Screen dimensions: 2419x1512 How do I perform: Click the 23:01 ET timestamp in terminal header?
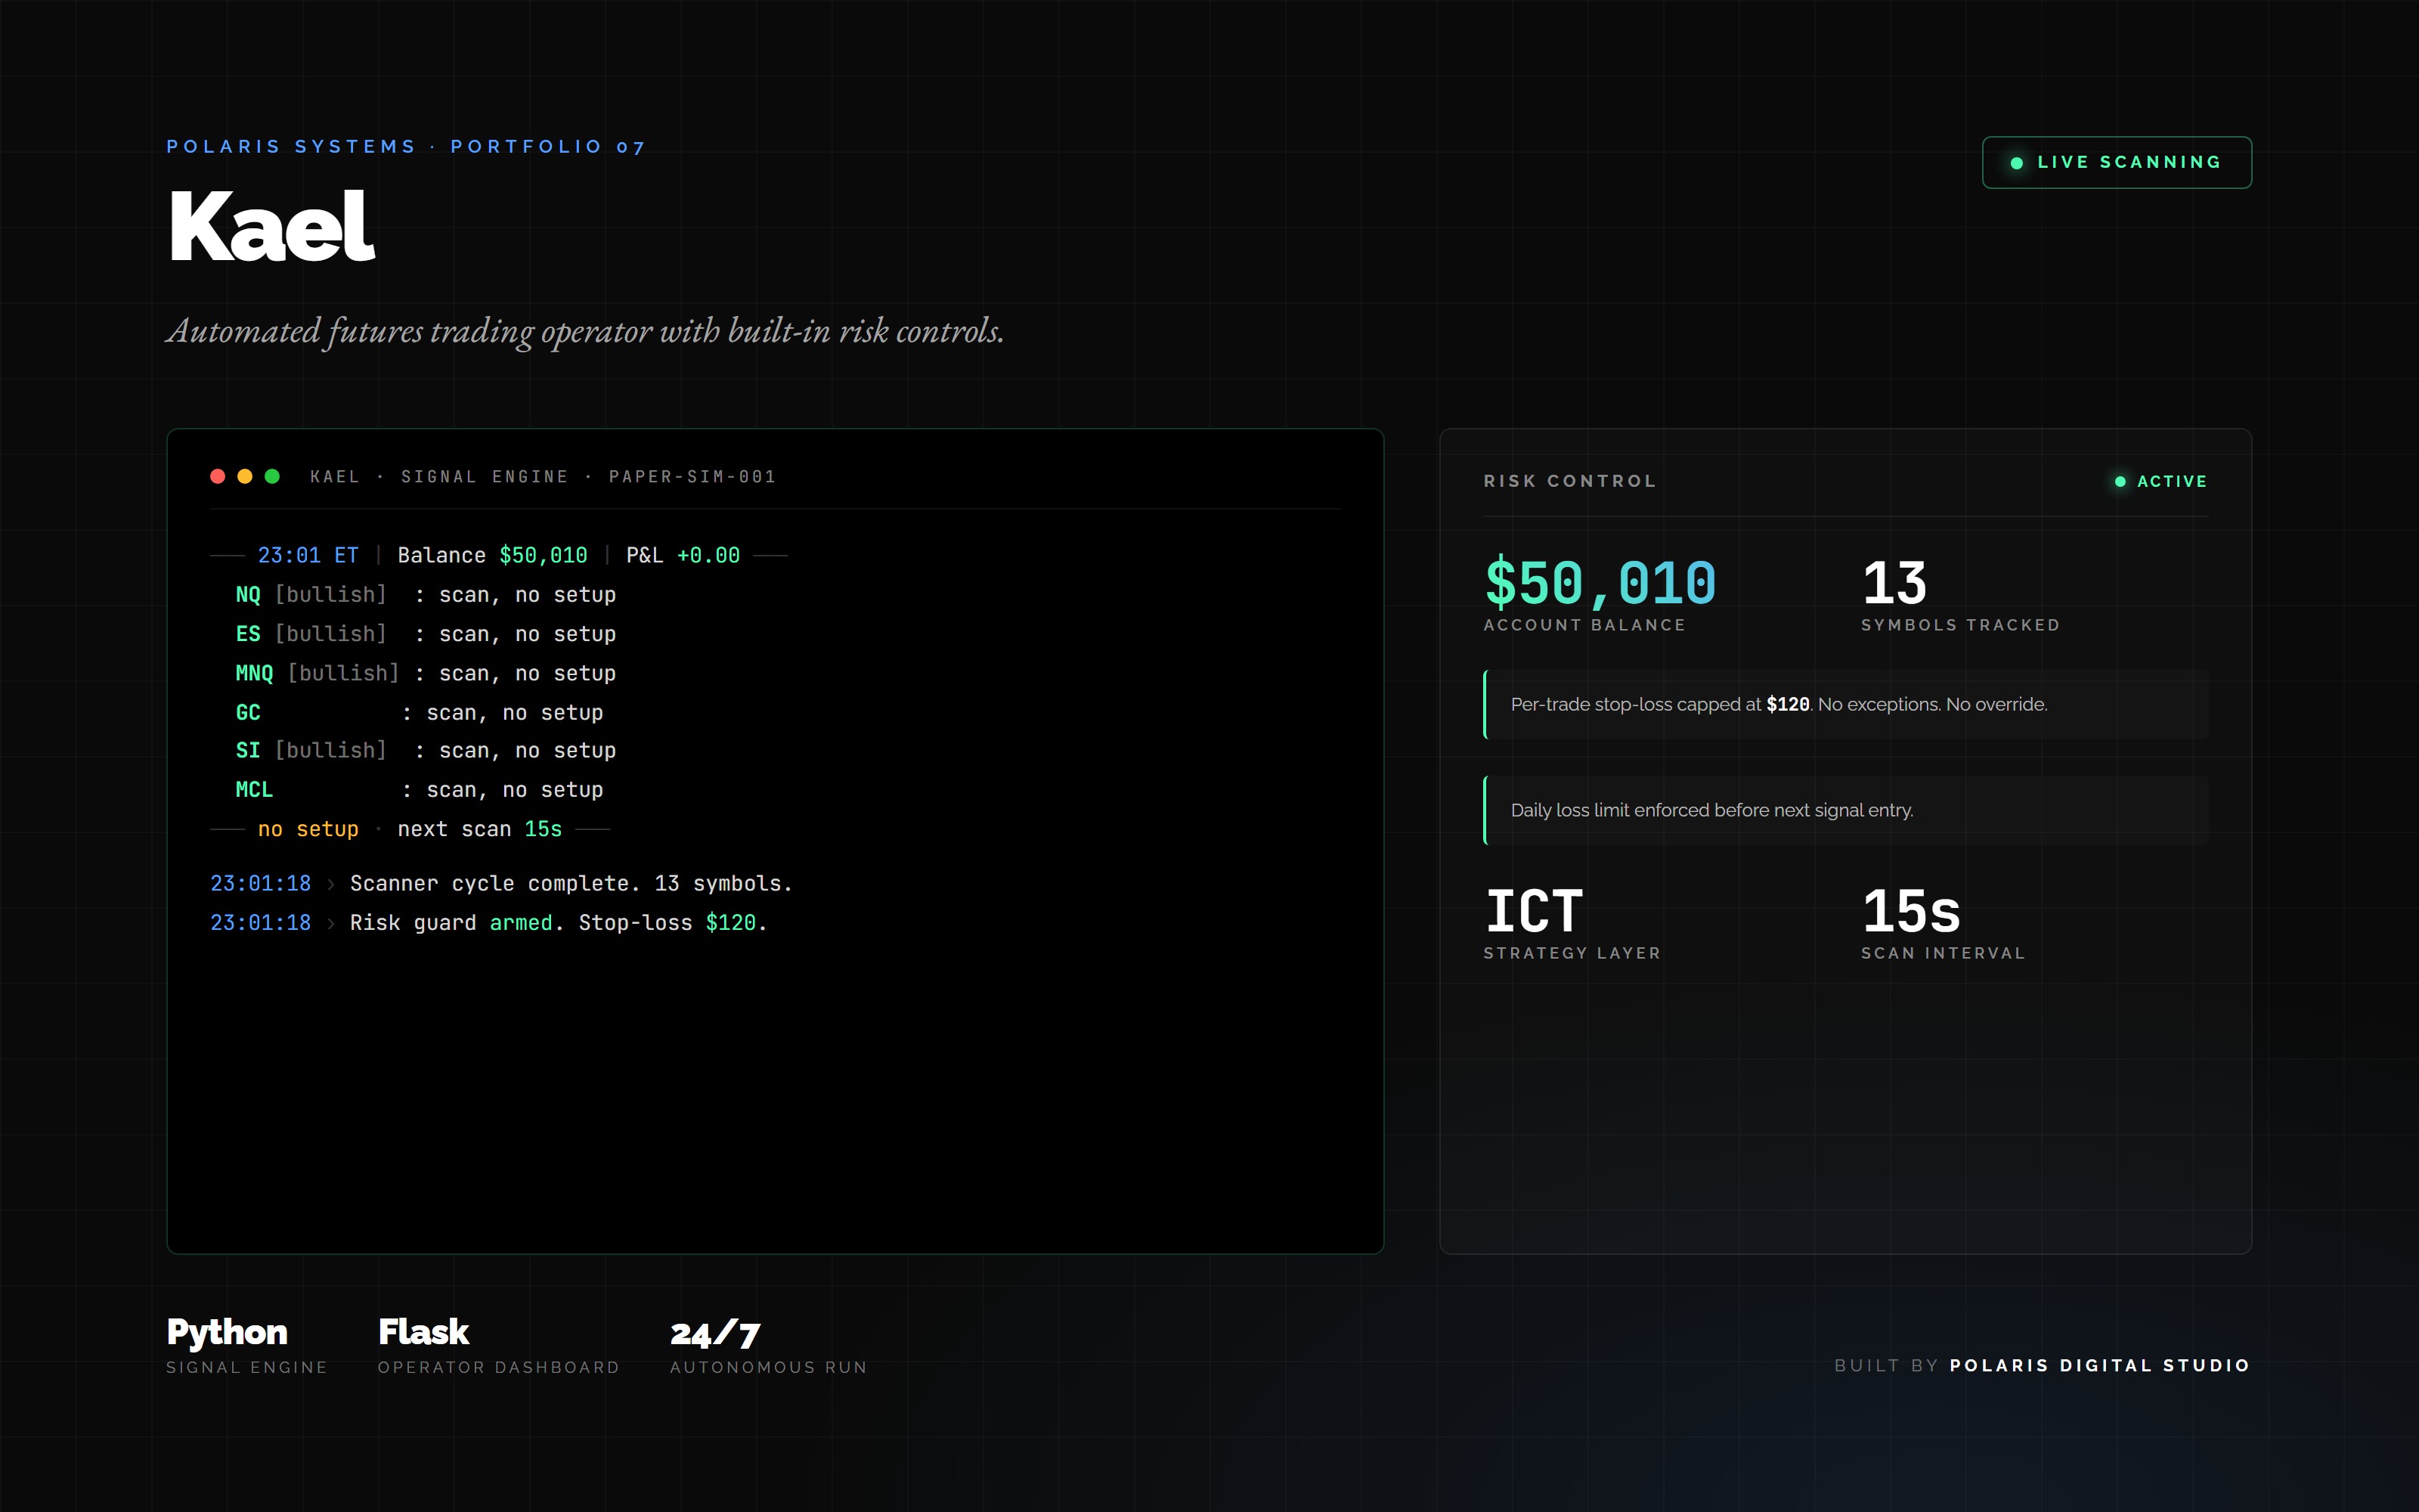coord(308,555)
